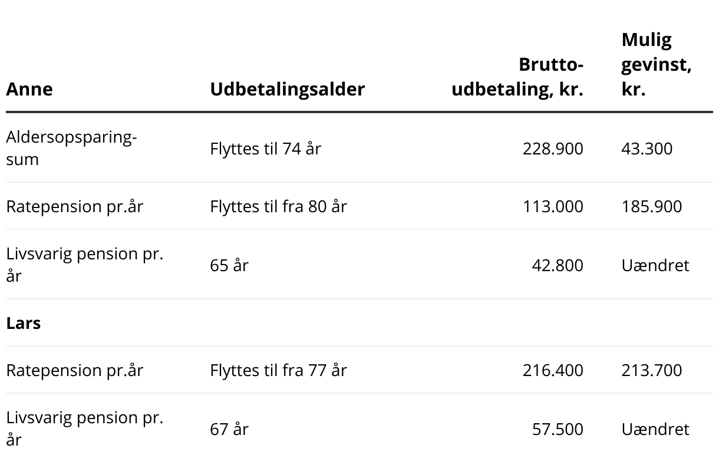Click the '65 år' age cell
Screen dimensions: 719x468
coord(229,265)
